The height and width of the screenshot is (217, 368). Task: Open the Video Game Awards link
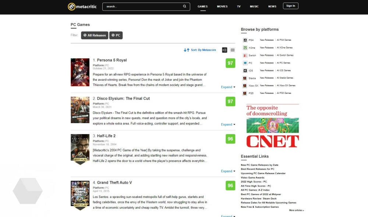[x=252, y=177]
